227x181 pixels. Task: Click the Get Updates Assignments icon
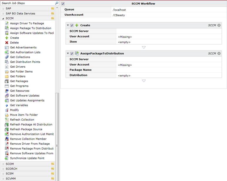pyautogui.click(x=7, y=100)
